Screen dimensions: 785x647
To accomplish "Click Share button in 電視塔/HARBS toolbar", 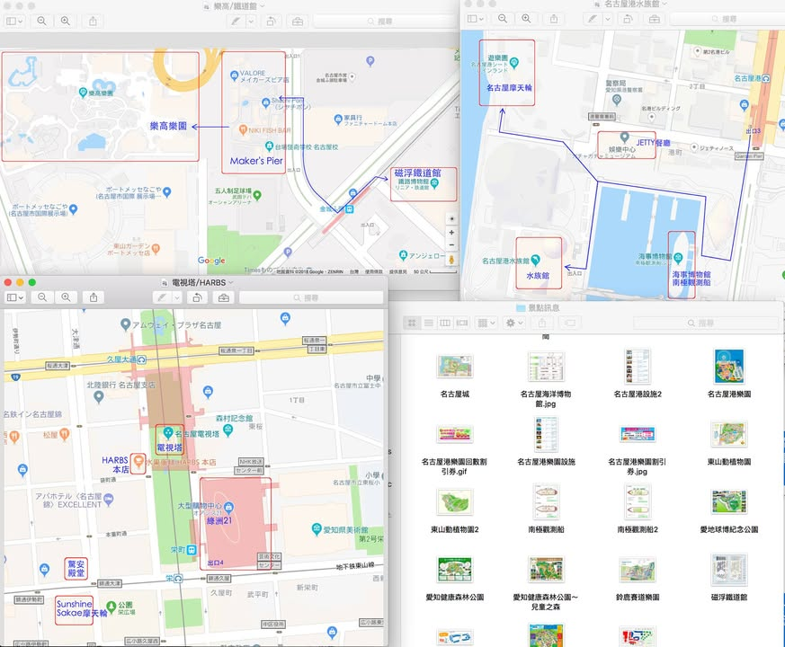I will pyautogui.click(x=94, y=297).
